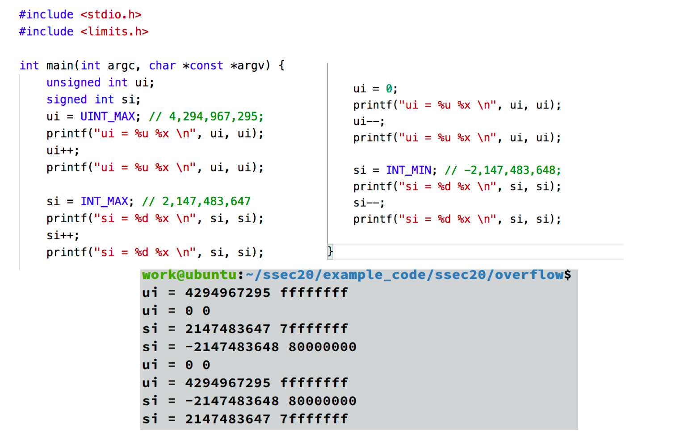Click the work@ubuntu user and host text in the prompt
Screen dimensions: 697x431
189,275
